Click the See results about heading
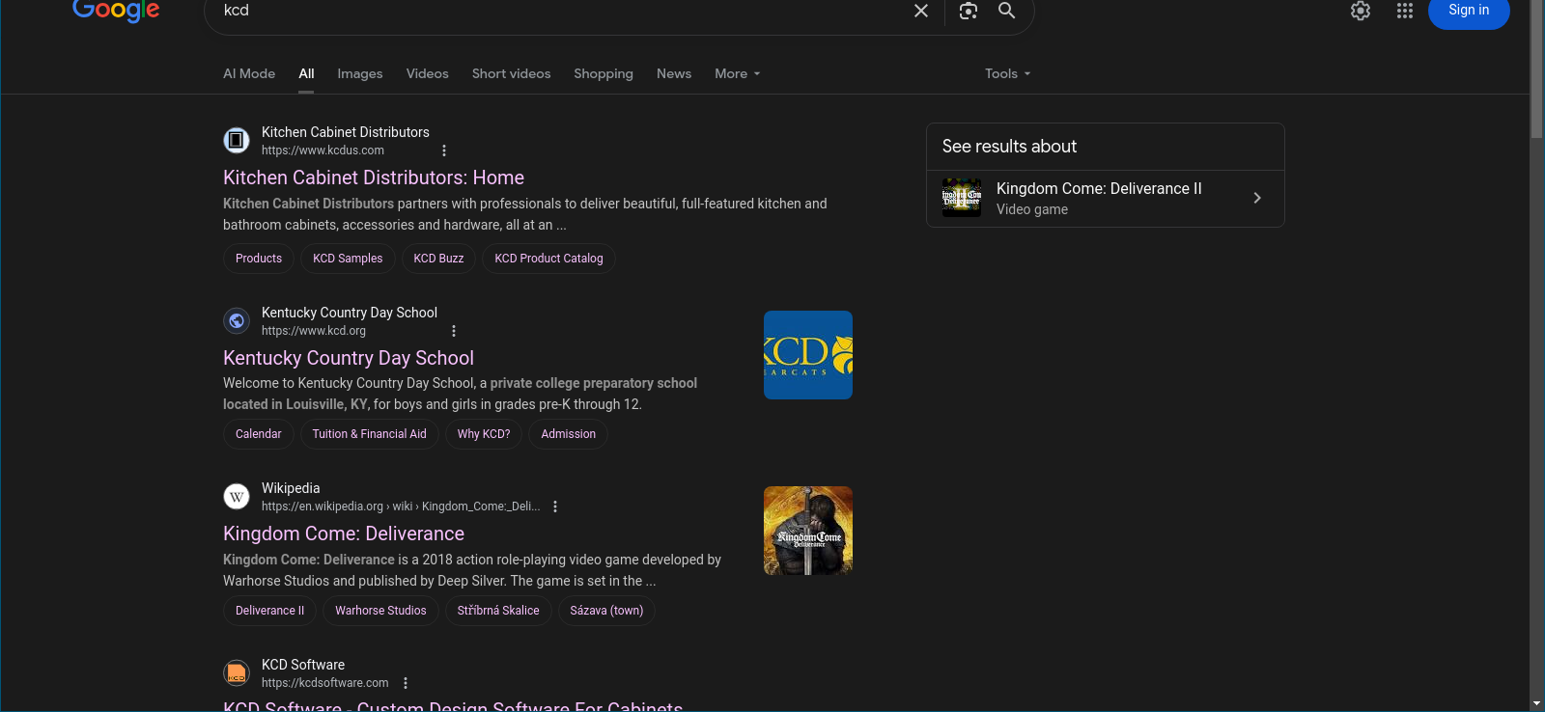 click(x=1009, y=147)
